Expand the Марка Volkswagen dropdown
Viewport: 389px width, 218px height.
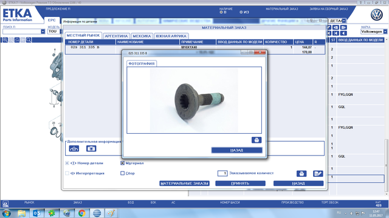pyautogui.click(x=385, y=31)
